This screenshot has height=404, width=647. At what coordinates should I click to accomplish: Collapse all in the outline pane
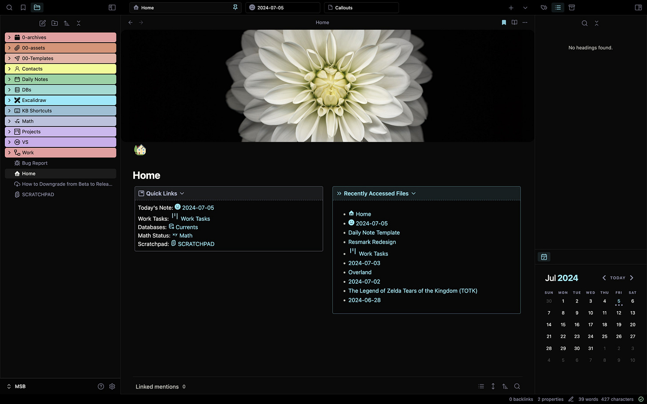(x=597, y=23)
